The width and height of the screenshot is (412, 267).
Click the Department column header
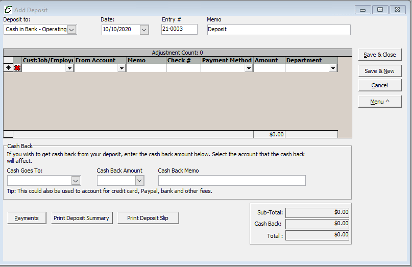[x=311, y=60]
